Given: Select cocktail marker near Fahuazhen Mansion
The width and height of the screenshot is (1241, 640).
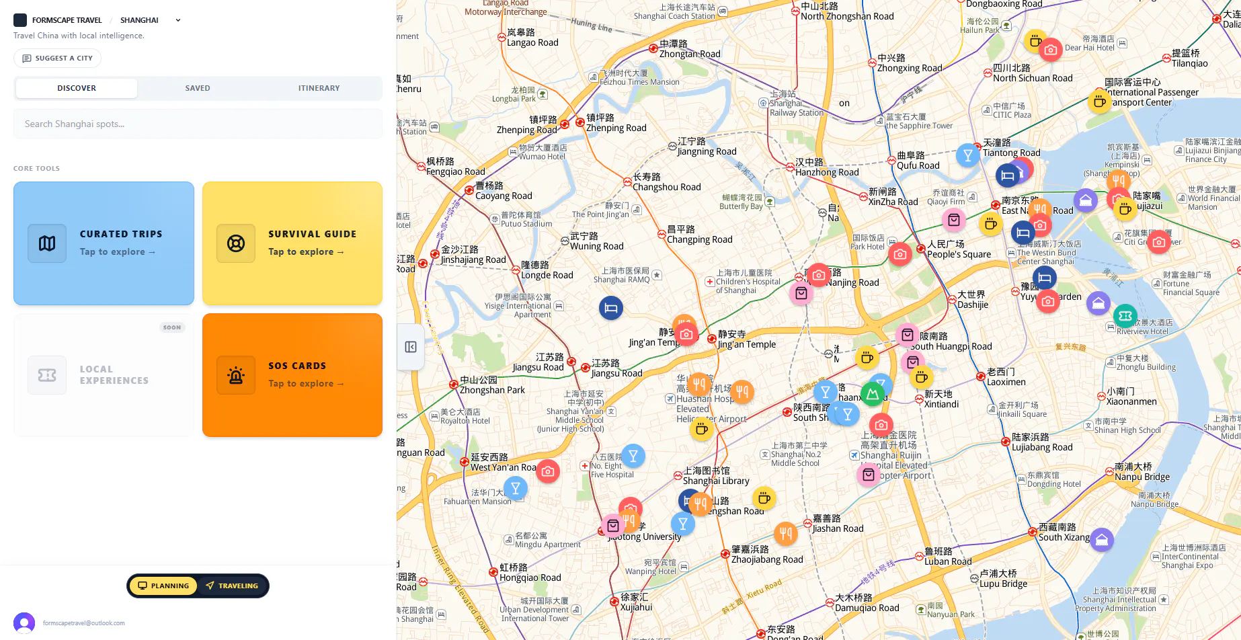Looking at the screenshot, I should coord(516,489).
